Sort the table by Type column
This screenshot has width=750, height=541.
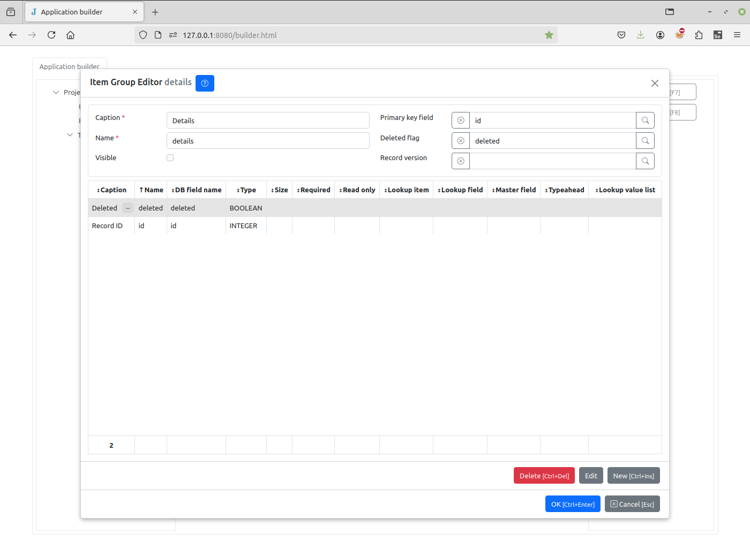pos(246,190)
